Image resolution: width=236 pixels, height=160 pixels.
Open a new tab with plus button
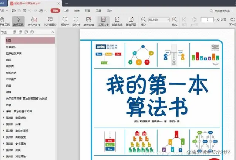pos(67,3)
